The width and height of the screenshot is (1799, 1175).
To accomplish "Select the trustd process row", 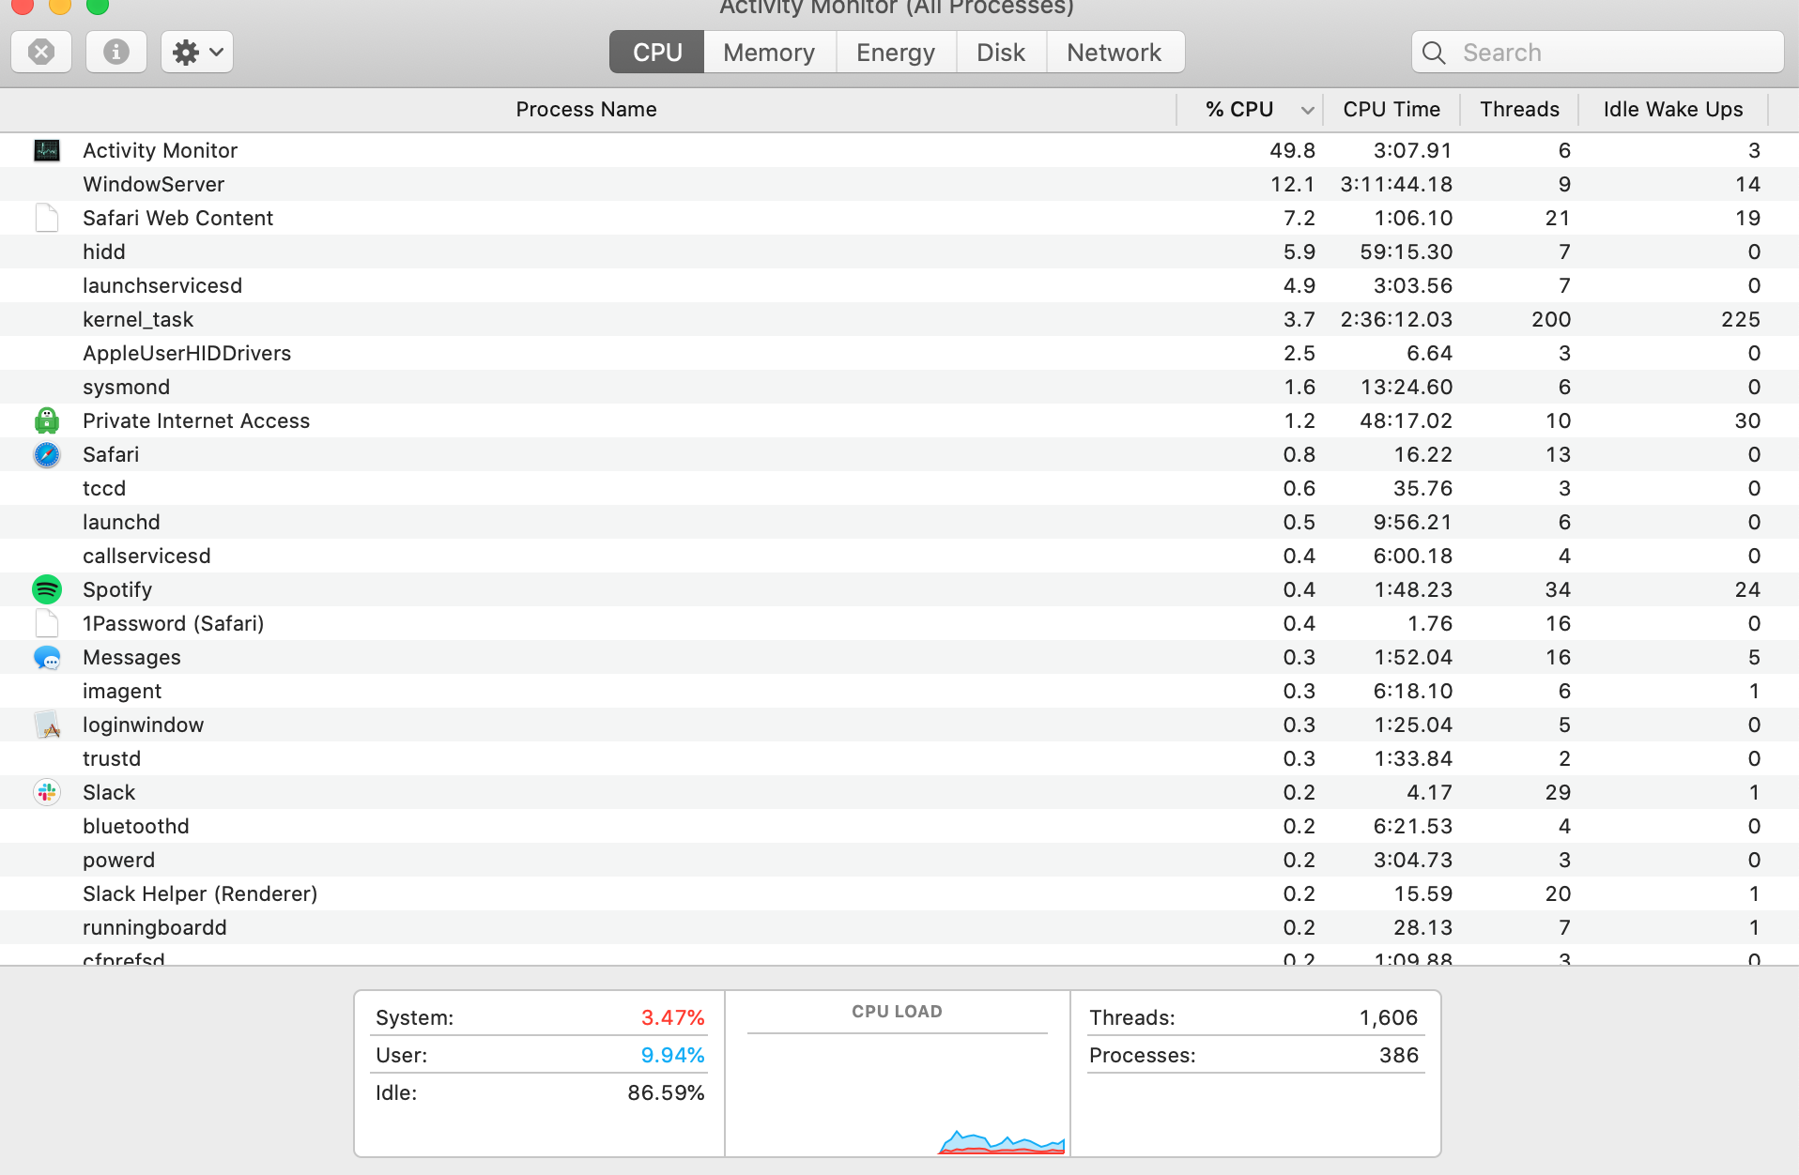I will pos(899,758).
